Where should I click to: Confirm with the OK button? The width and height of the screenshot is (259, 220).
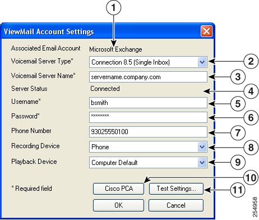(x=119, y=205)
